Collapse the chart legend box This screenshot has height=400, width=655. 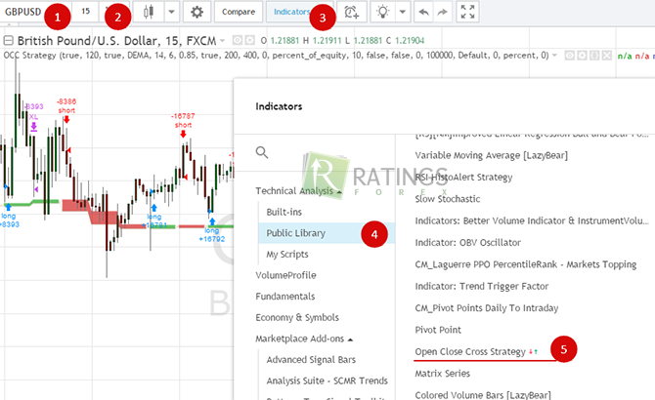pyautogui.click(x=9, y=41)
